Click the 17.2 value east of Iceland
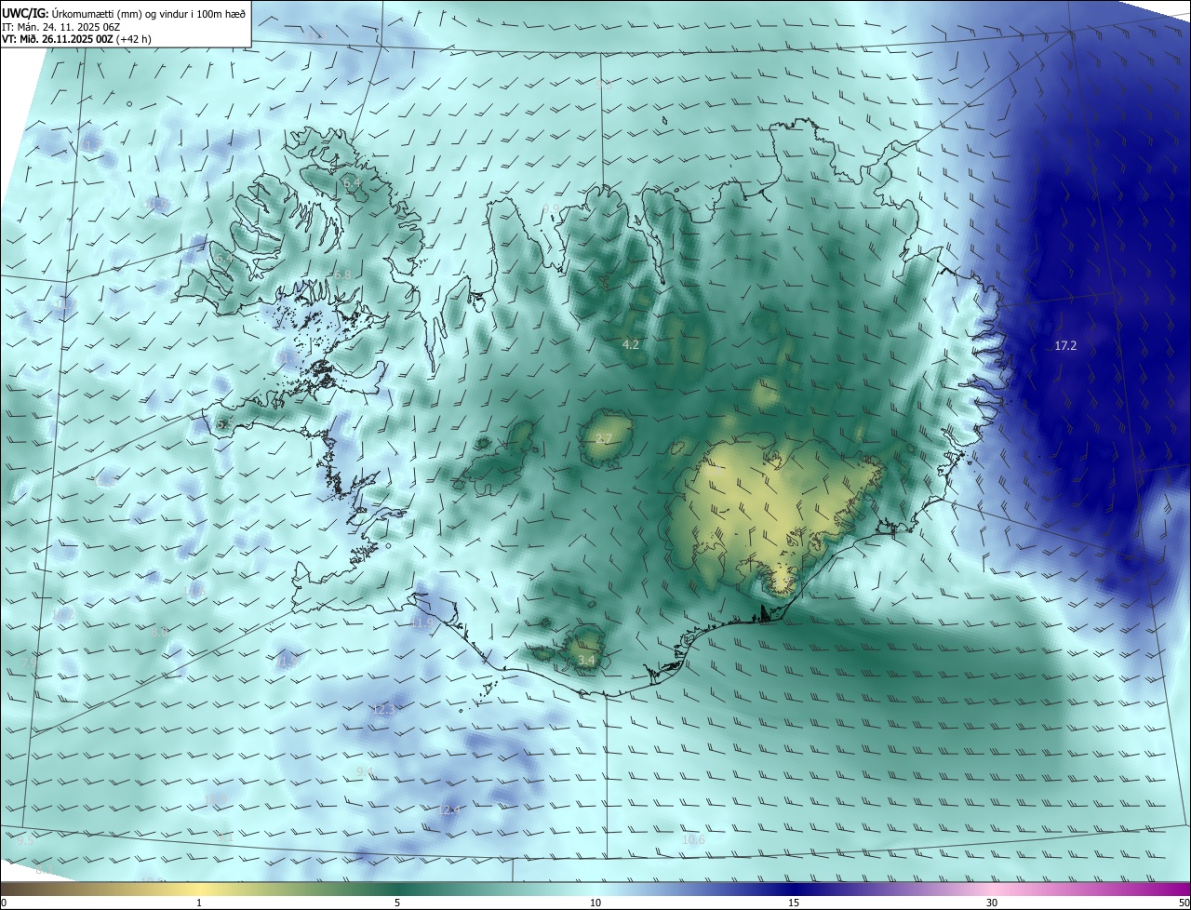Image resolution: width=1191 pixels, height=910 pixels. point(1065,346)
